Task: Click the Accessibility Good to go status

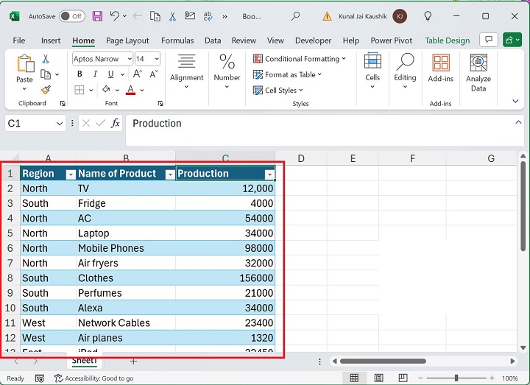Action: (x=94, y=378)
